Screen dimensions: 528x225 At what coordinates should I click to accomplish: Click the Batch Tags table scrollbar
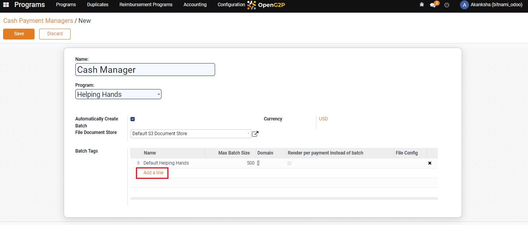coord(284,198)
